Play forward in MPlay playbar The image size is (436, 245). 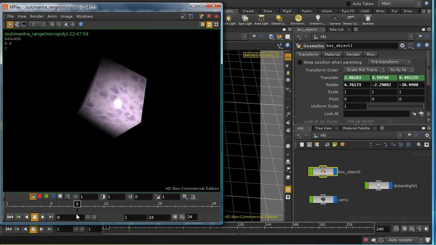tap(43, 217)
